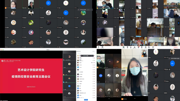Click the Record icon in meeting toolbar

point(142,47)
